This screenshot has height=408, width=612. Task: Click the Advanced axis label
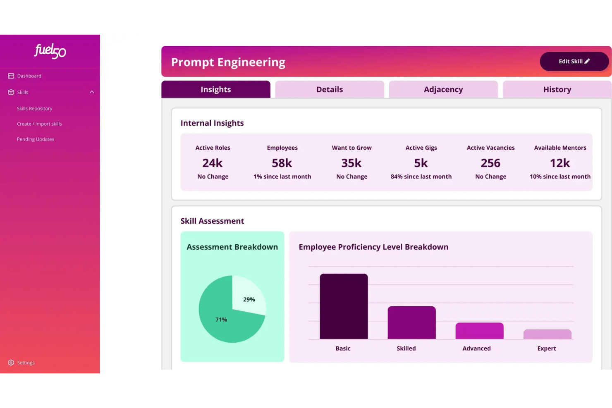click(x=476, y=348)
